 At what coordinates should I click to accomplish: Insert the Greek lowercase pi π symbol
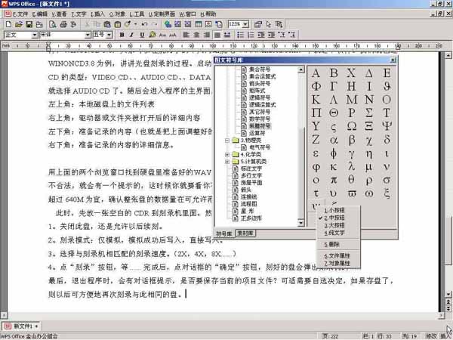tap(334, 180)
